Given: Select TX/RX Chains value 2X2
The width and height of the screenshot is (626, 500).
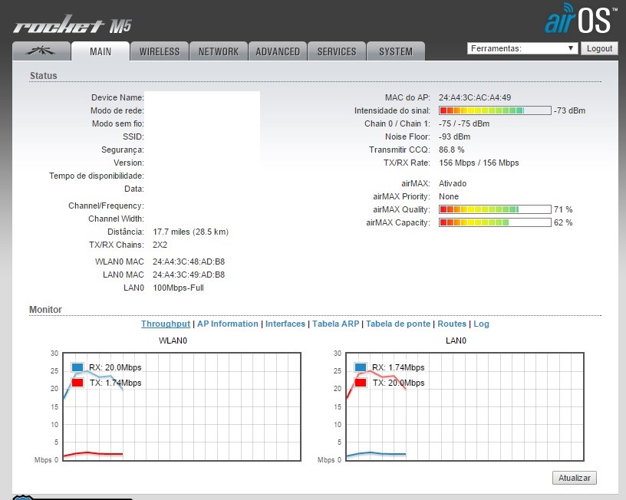Looking at the screenshot, I should click(160, 245).
